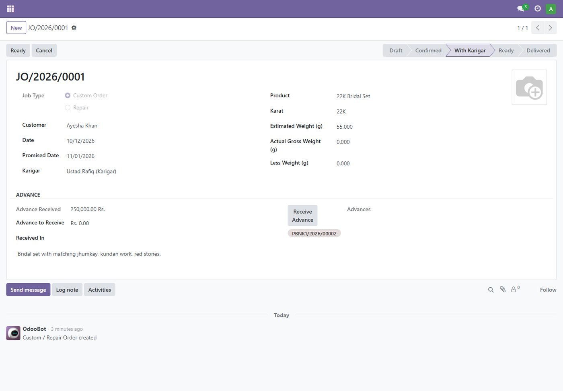Cancel the job order
The height and width of the screenshot is (391, 563).
[44, 50]
